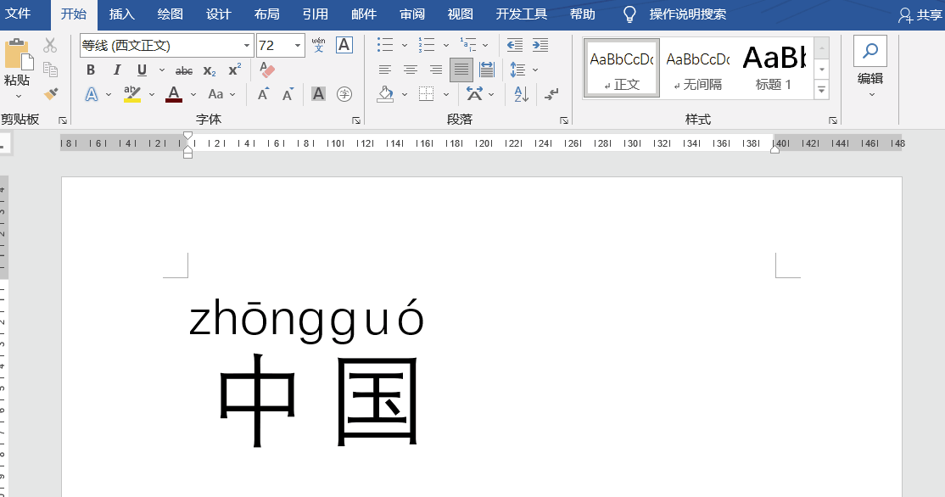This screenshot has height=497, width=945.
Task: Apply yellow text highlight color
Action: coord(132,94)
